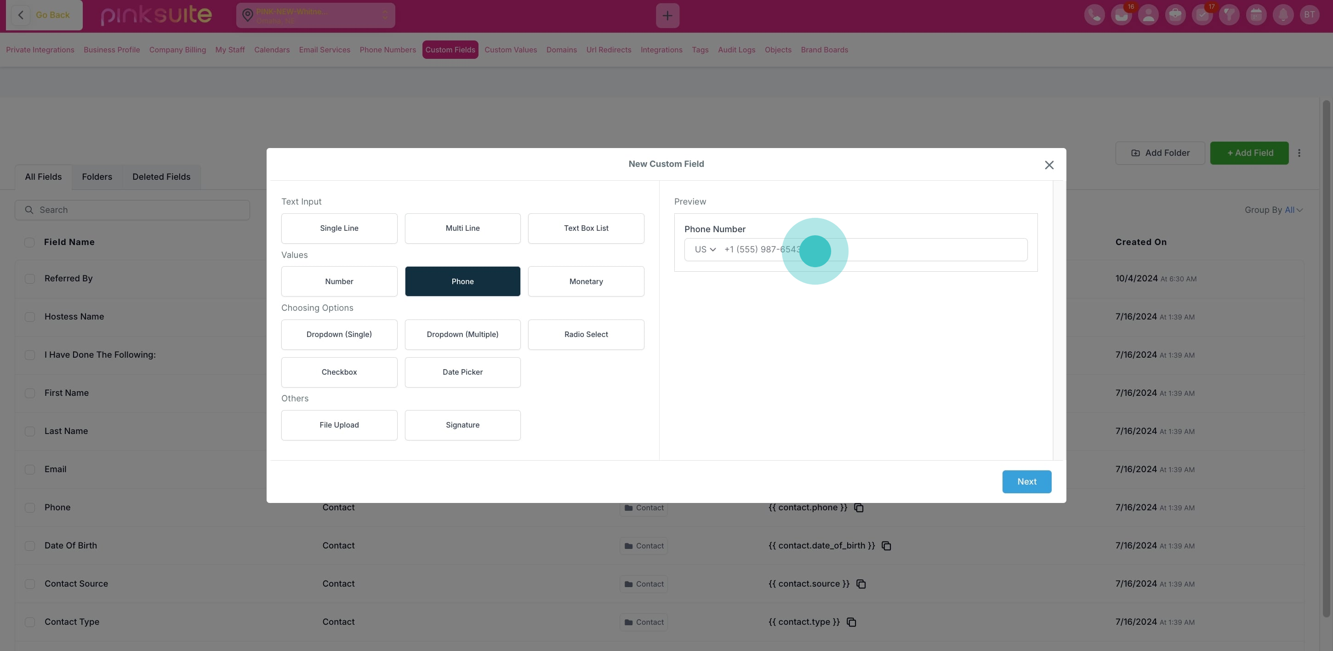Click the phone number preview input
The height and width of the screenshot is (651, 1333).
906,250
